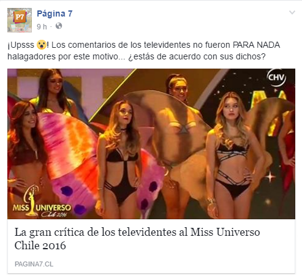This screenshot has height=275, width=302.
Task: Click the Miss Universo Chile 2016 logo
Action: tap(42, 202)
